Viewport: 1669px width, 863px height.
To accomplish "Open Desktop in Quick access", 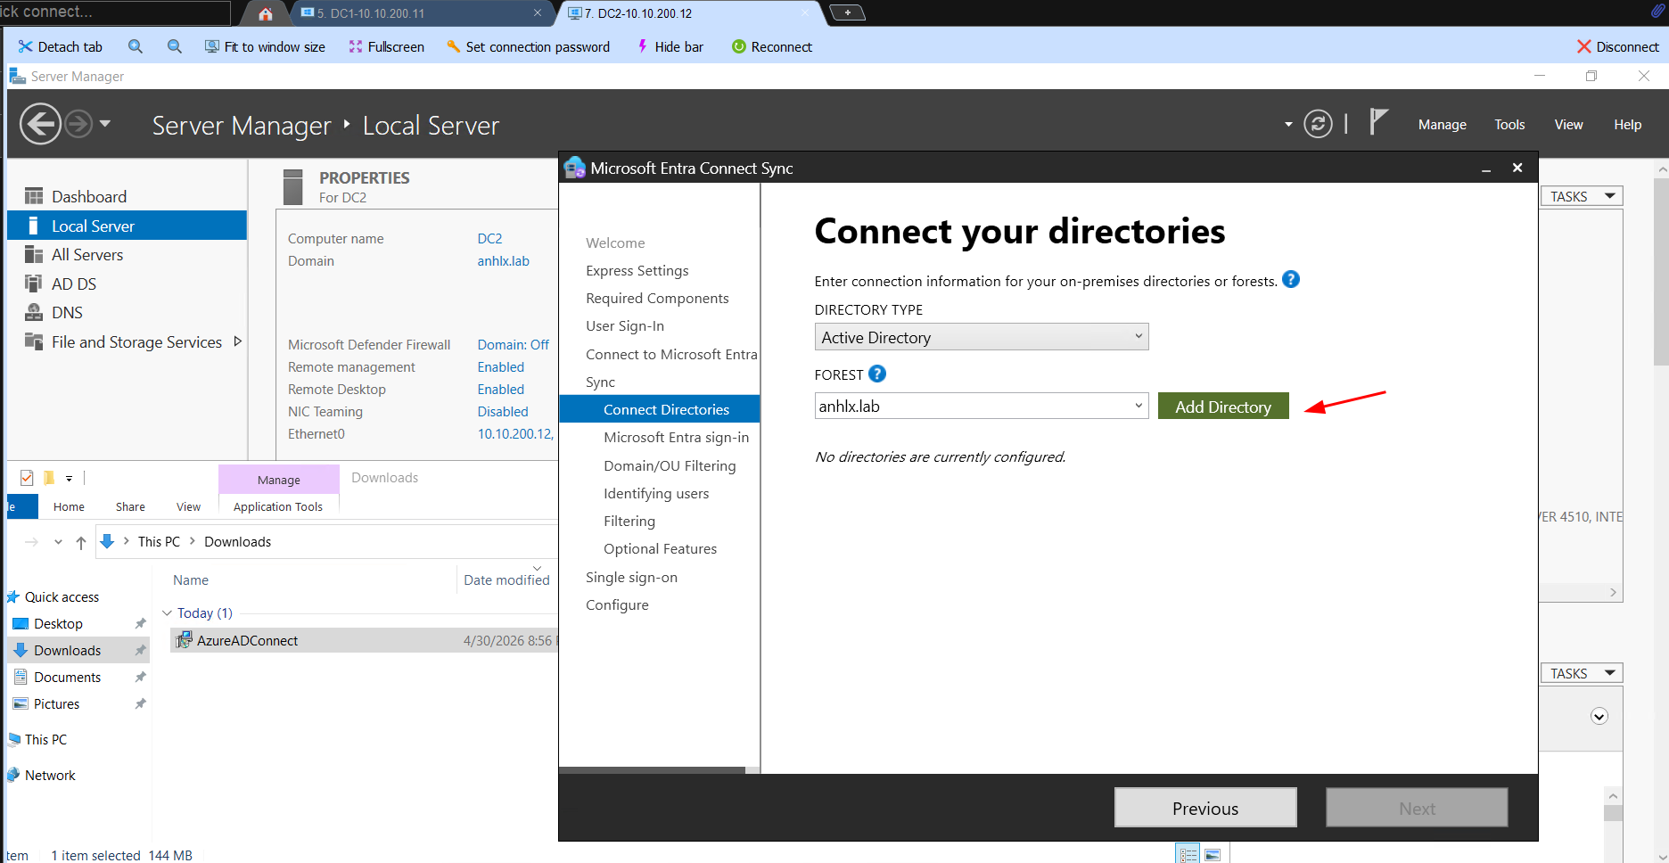I will [x=58, y=624].
